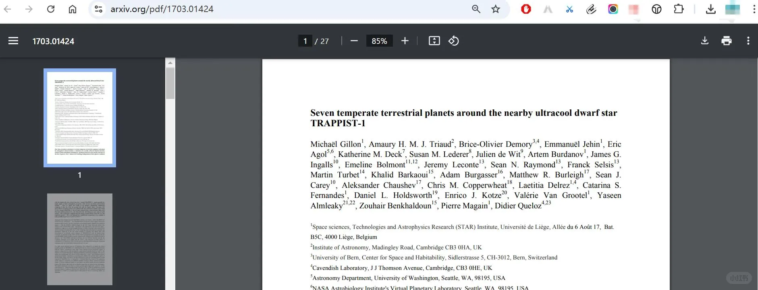Zoom out the PDF with the minus button
The image size is (758, 290).
[x=354, y=41]
